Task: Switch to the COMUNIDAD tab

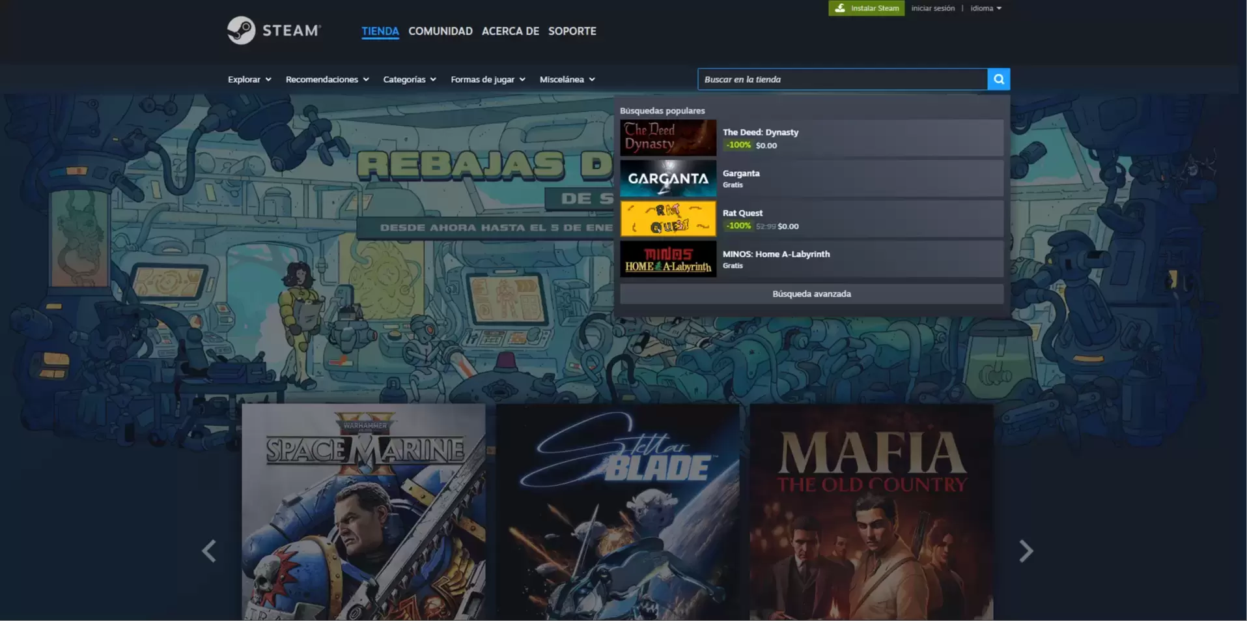Action: coord(440,31)
